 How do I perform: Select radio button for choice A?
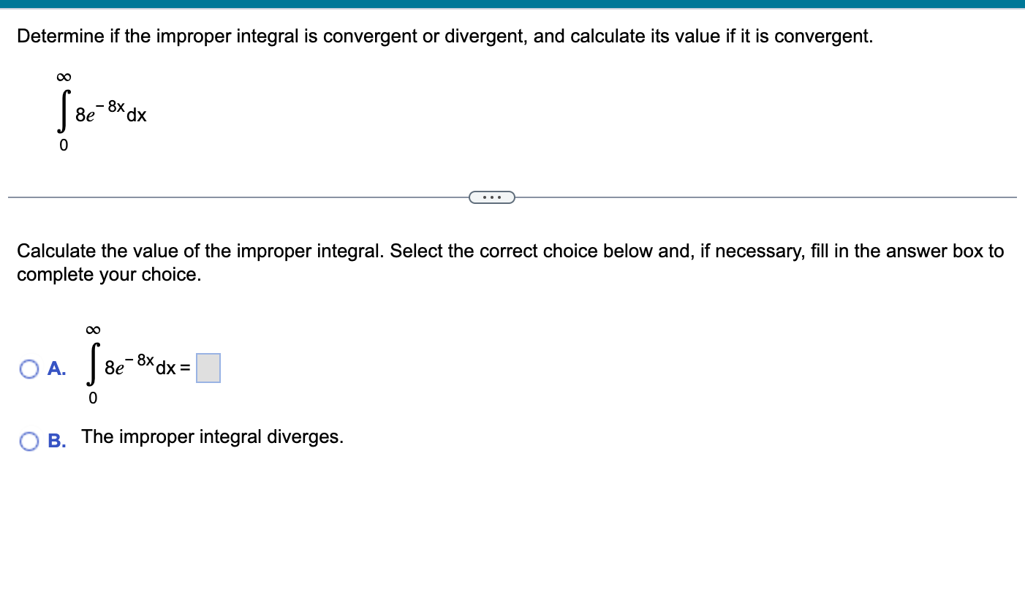click(x=29, y=369)
